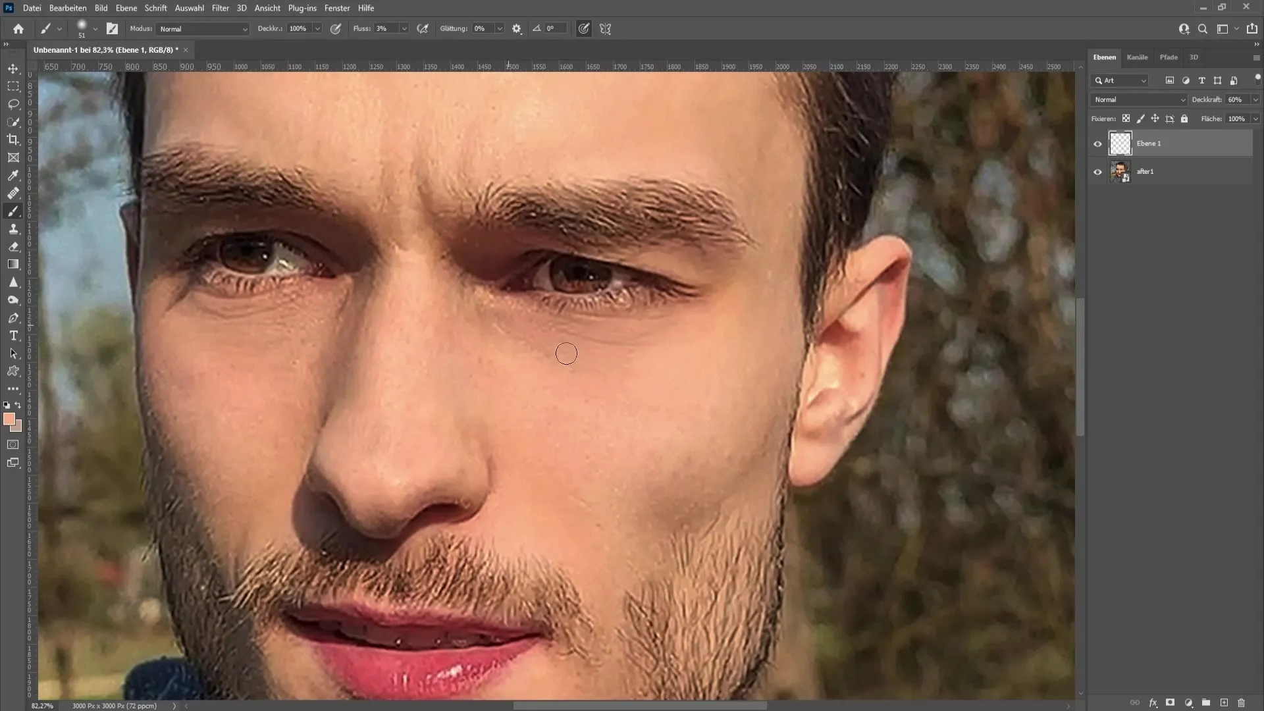The image size is (1264, 711).
Task: Select the Healing Brush tool
Action: point(13,193)
